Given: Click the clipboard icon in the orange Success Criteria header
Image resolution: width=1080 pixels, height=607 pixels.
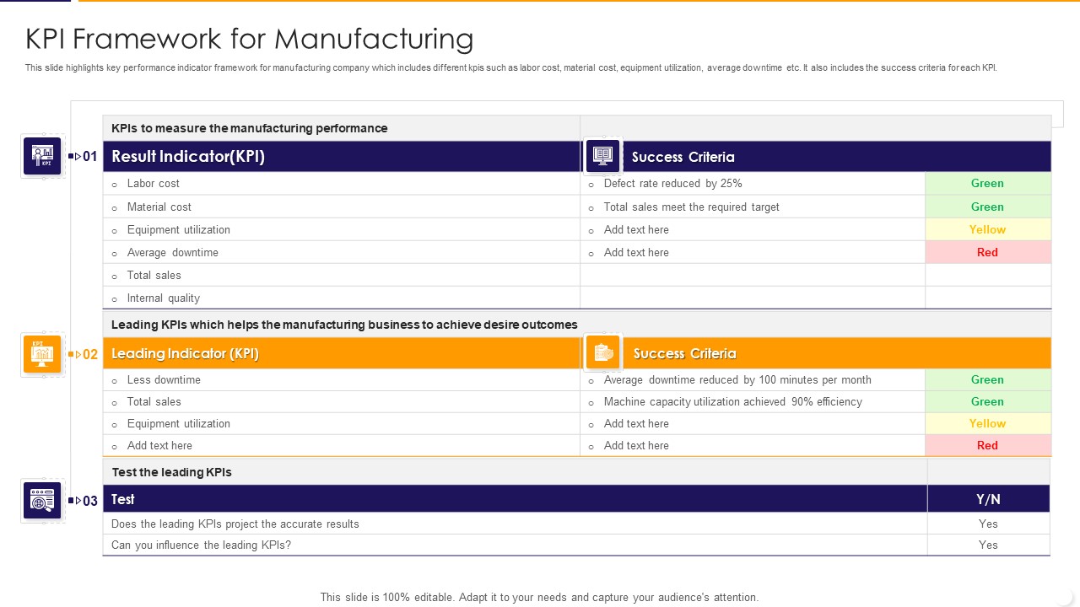Looking at the screenshot, I should click(602, 353).
